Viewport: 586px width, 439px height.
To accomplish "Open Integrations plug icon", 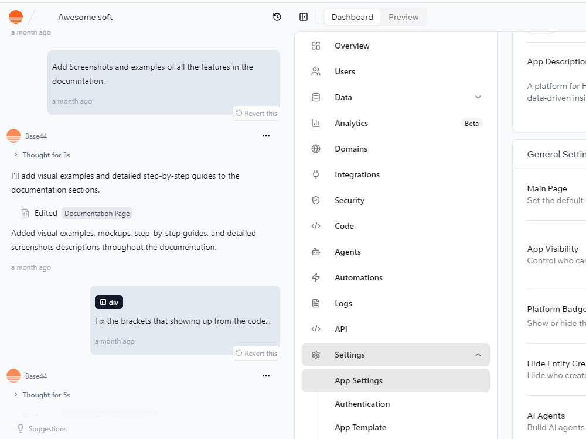I will tap(316, 174).
